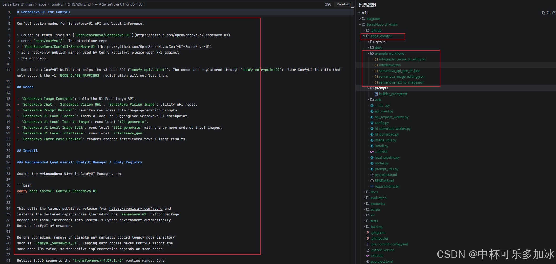This screenshot has height=264, width=556.
Task: Expand the examples folder
Action: 364,204
